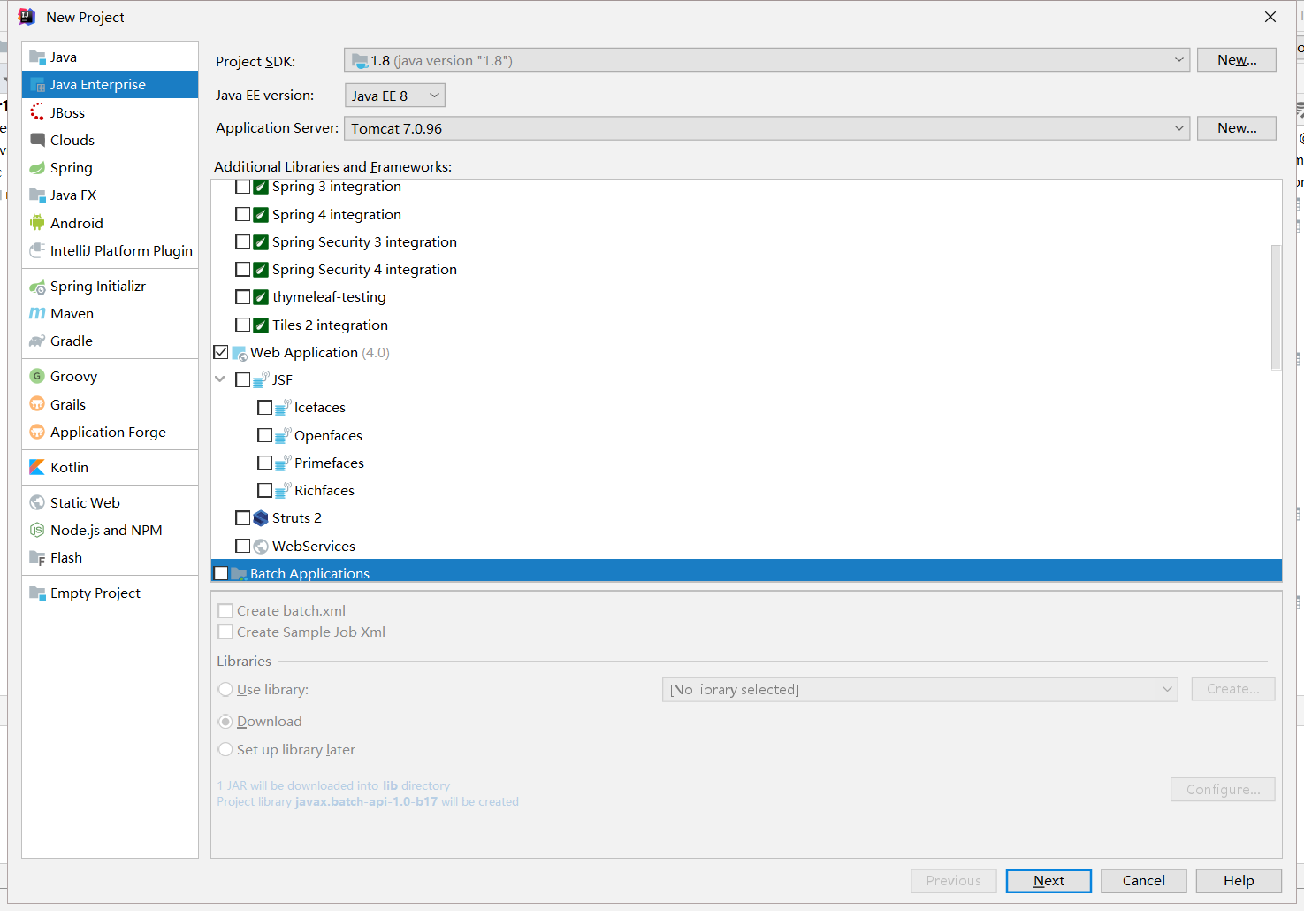The width and height of the screenshot is (1304, 911).
Task: Click the Spring leaf icon
Action: [37, 168]
